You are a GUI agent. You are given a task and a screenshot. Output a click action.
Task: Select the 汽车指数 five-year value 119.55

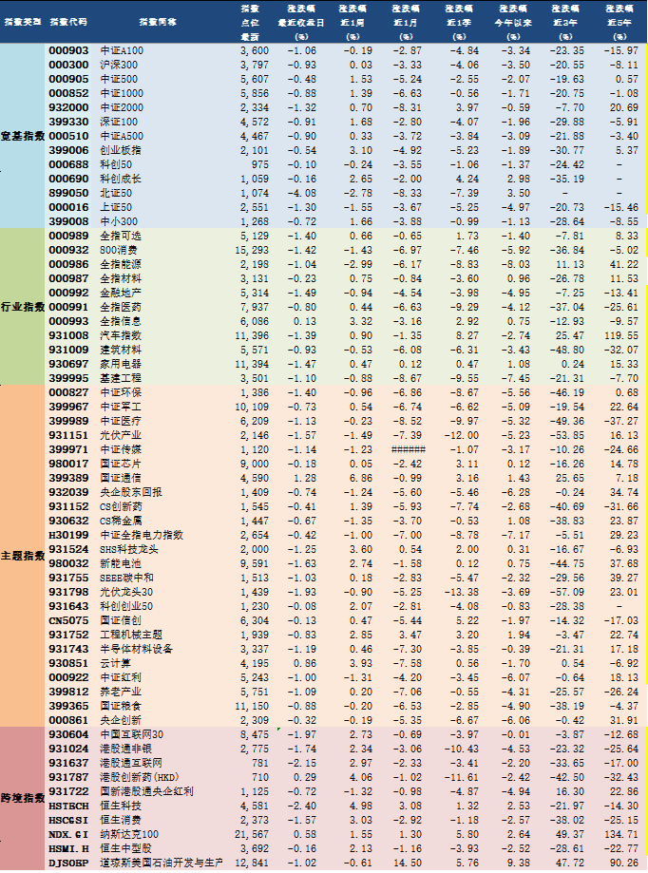620,335
